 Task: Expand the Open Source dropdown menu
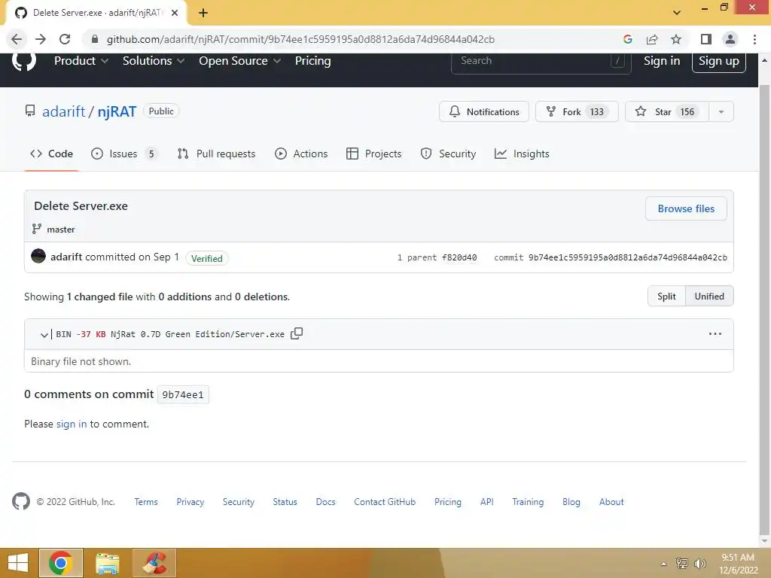[239, 61]
